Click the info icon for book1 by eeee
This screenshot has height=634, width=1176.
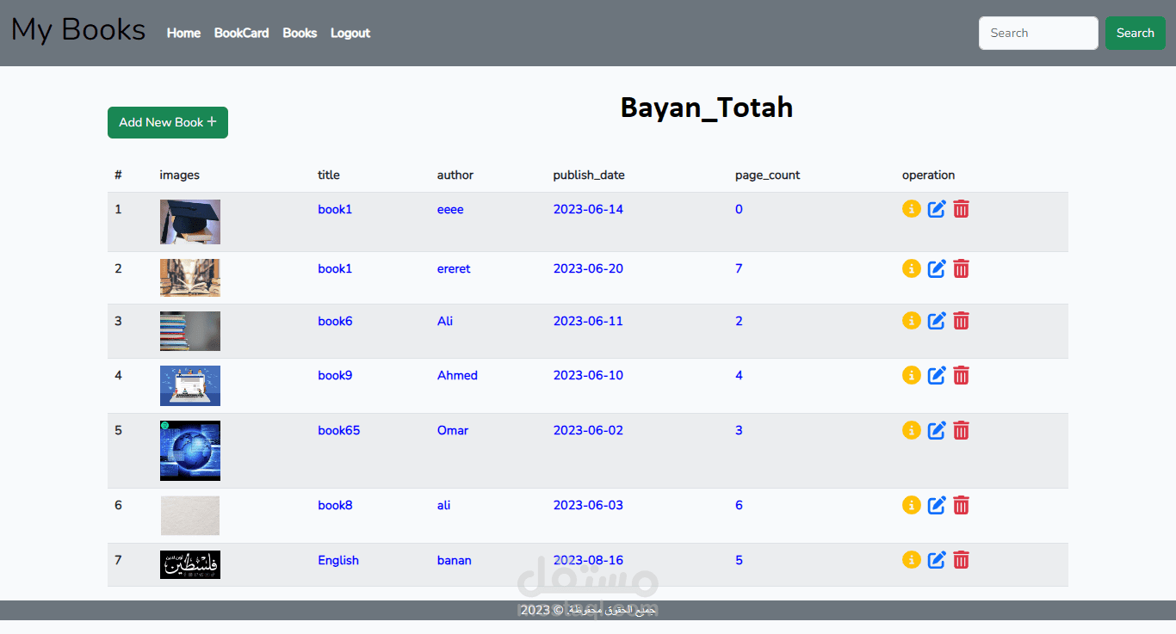[x=912, y=208]
